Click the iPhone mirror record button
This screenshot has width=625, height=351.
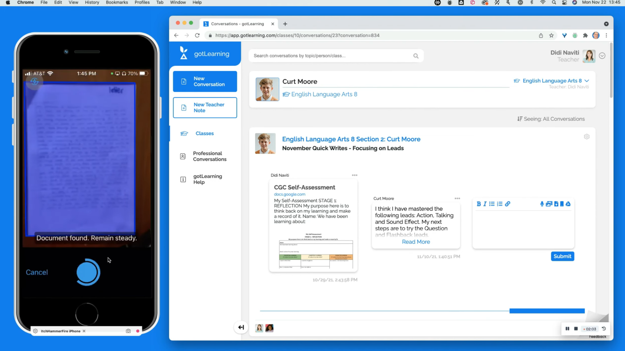click(x=138, y=331)
